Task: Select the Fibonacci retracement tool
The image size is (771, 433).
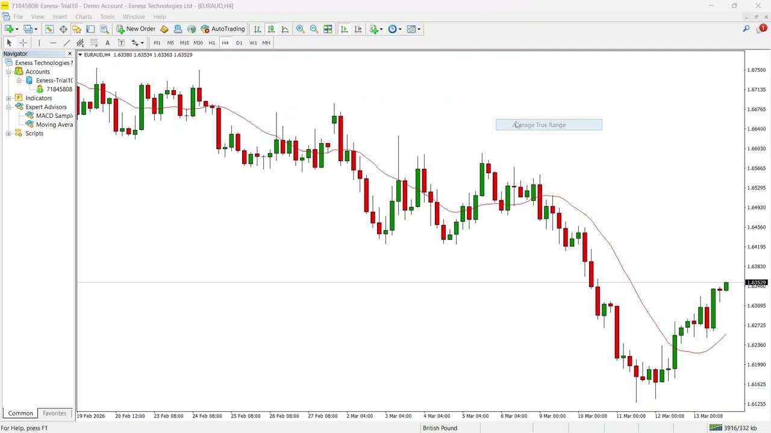Action: (x=94, y=43)
